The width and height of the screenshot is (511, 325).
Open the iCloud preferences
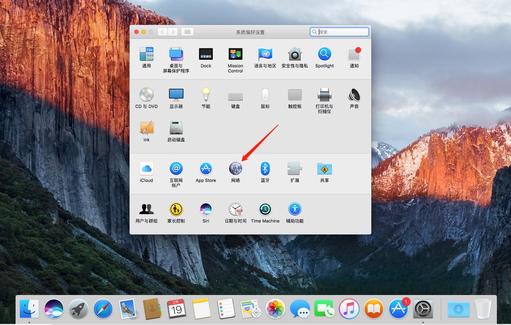tap(146, 169)
